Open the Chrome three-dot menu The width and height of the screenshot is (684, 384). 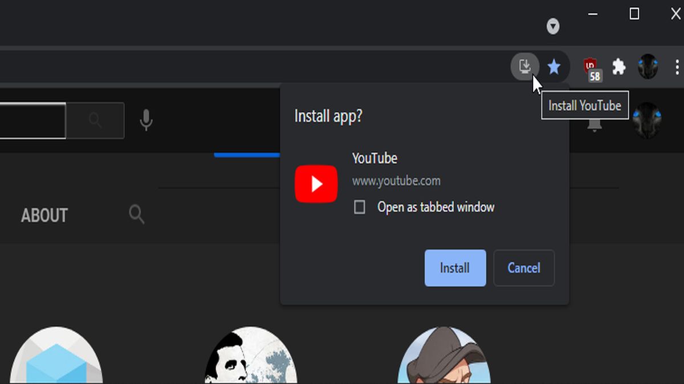(676, 67)
